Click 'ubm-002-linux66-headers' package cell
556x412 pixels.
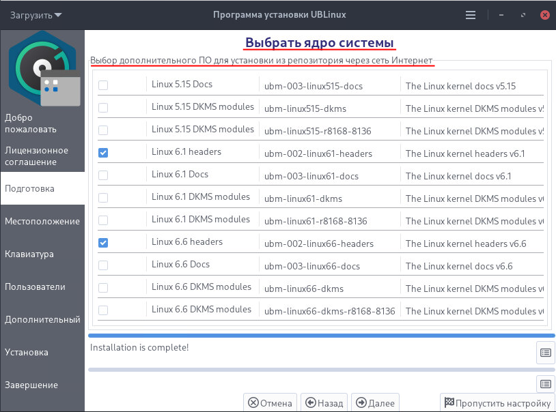click(319, 244)
